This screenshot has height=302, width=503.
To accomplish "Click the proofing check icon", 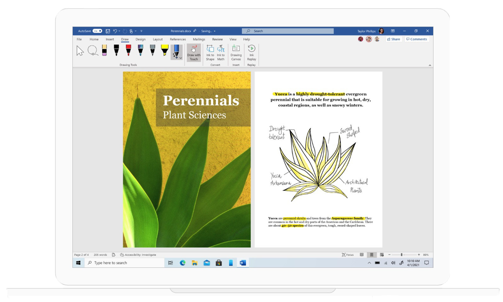I will click(x=113, y=255).
